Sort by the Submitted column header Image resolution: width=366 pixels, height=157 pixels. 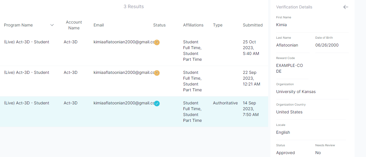253,25
